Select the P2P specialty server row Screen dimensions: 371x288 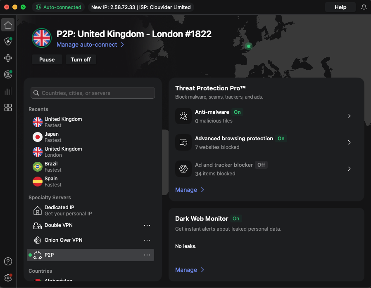pyautogui.click(x=90, y=255)
